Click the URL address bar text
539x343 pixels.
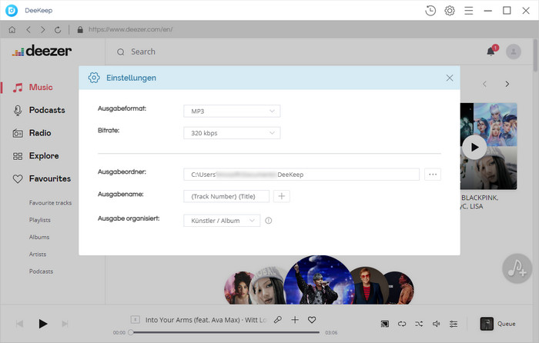click(x=130, y=29)
